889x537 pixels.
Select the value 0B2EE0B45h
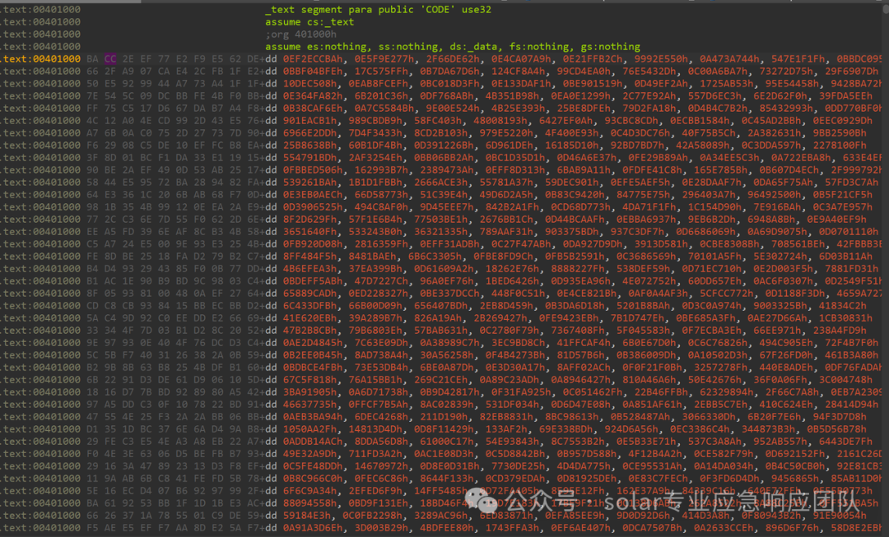(313, 356)
